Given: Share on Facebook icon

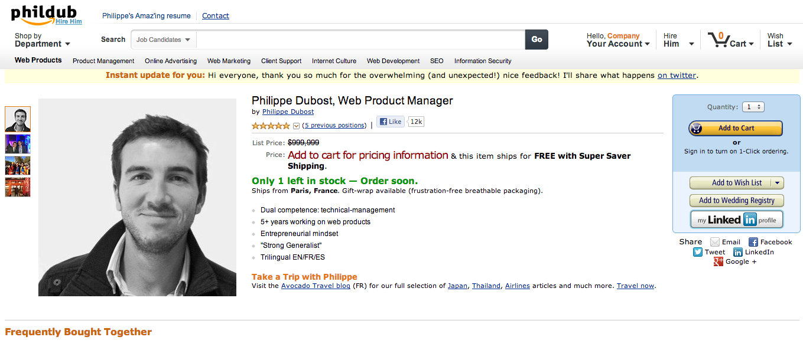Looking at the screenshot, I should 753,242.
